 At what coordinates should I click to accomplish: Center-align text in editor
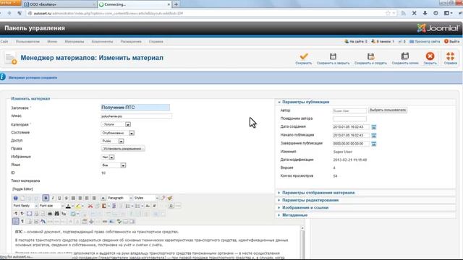(x=80, y=198)
